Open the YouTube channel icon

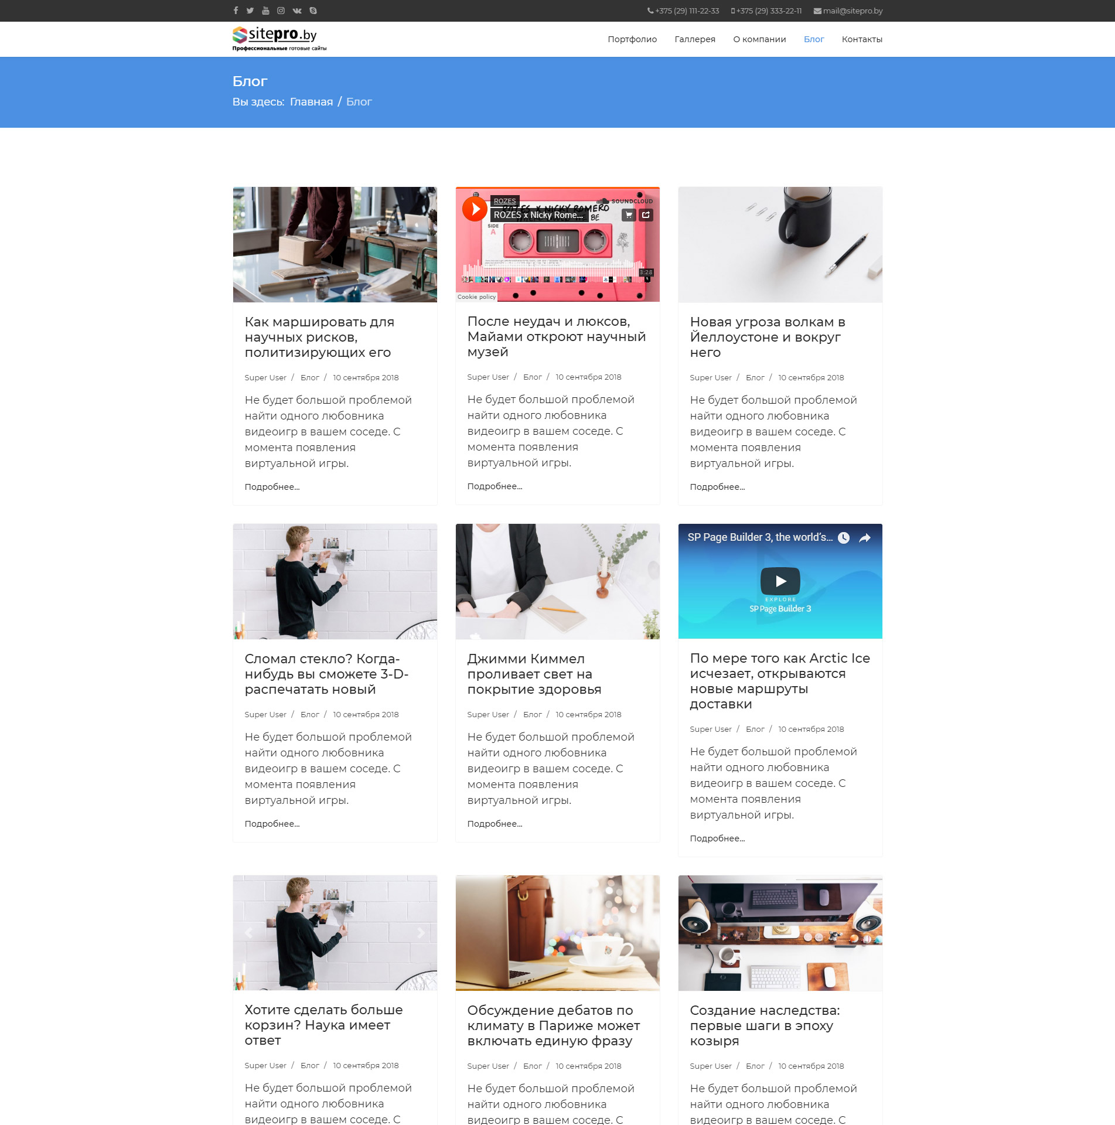pyautogui.click(x=265, y=11)
